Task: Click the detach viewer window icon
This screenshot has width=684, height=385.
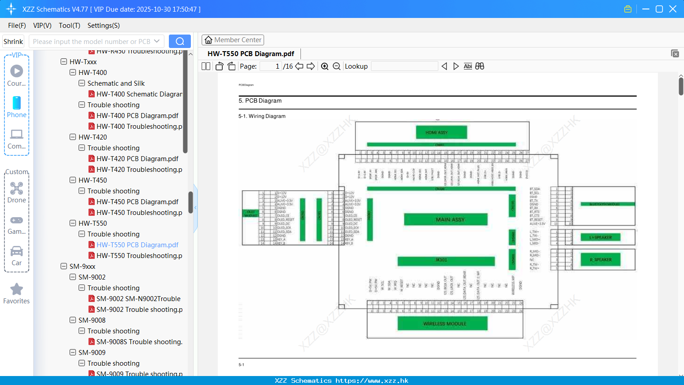Action: [x=675, y=53]
